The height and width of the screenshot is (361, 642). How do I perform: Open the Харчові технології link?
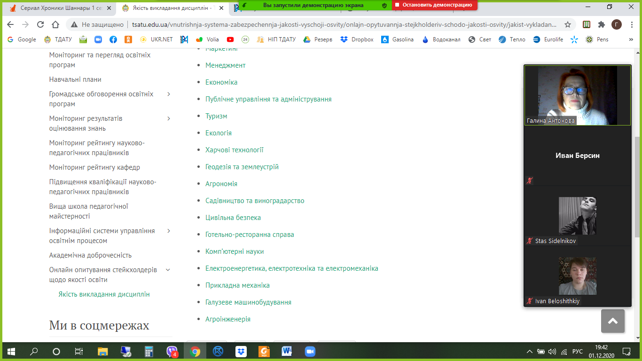click(x=235, y=150)
